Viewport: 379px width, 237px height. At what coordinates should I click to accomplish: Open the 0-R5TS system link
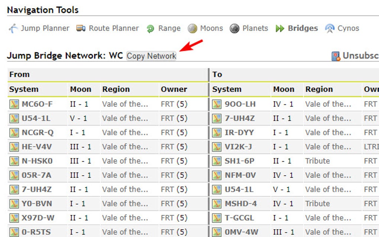point(36,233)
